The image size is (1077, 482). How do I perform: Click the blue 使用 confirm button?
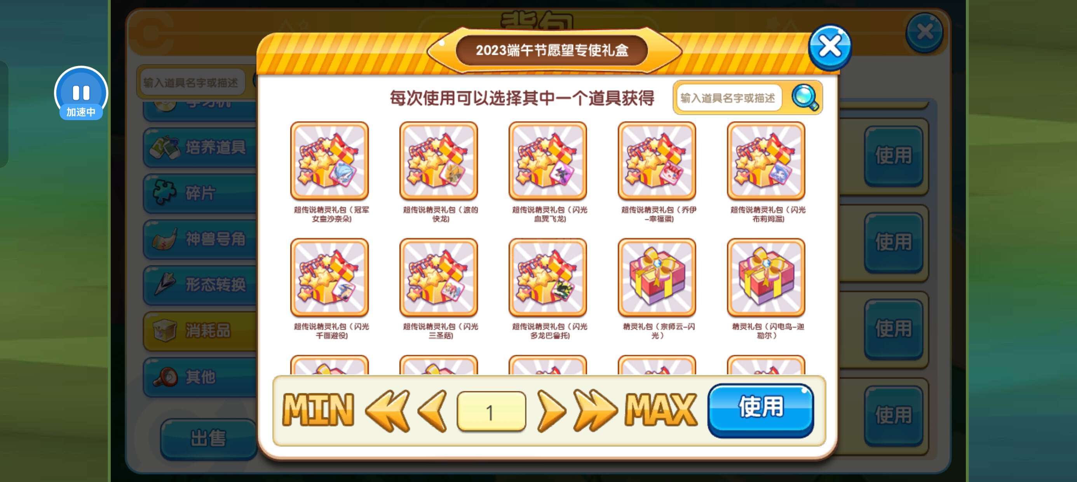click(760, 410)
